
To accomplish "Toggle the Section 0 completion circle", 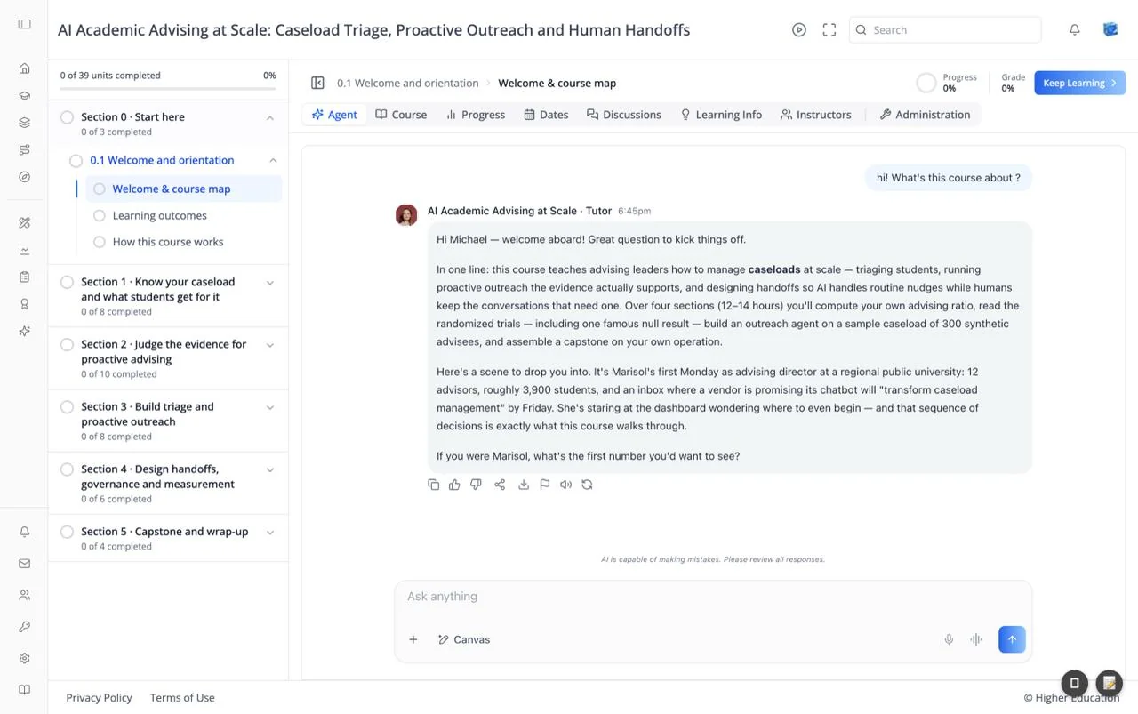I will 67,117.
